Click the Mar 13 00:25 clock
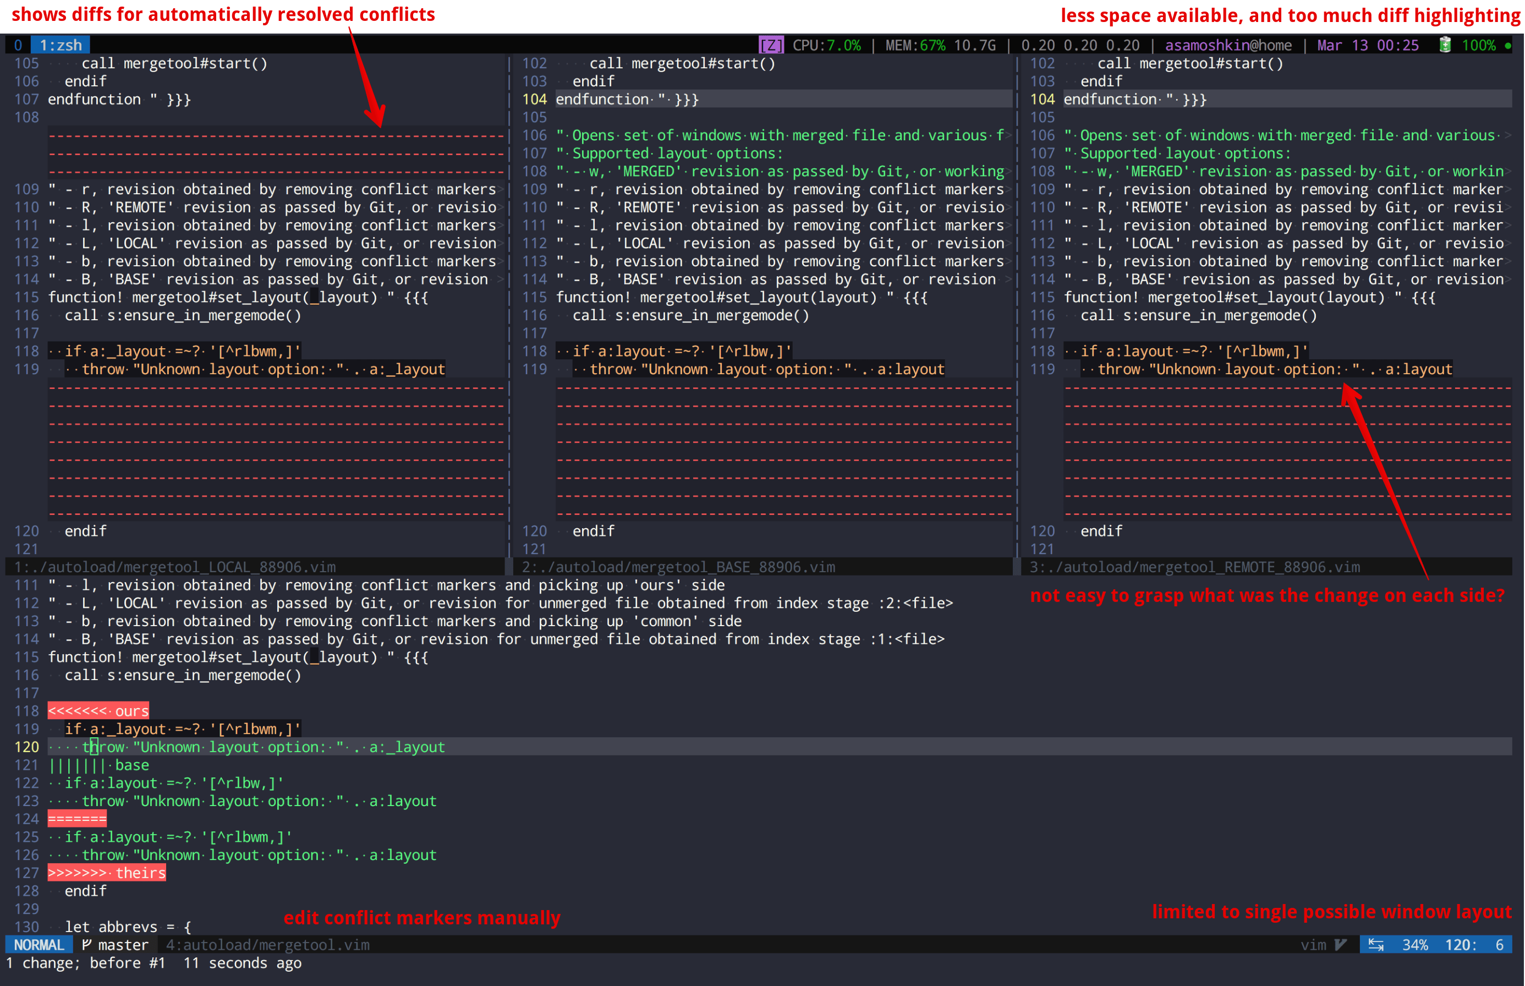 (1367, 45)
